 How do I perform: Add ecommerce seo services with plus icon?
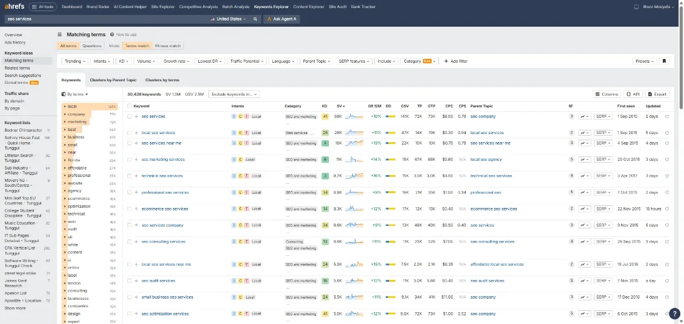(x=137, y=209)
